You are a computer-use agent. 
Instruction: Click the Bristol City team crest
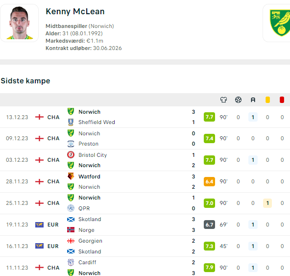(x=71, y=155)
